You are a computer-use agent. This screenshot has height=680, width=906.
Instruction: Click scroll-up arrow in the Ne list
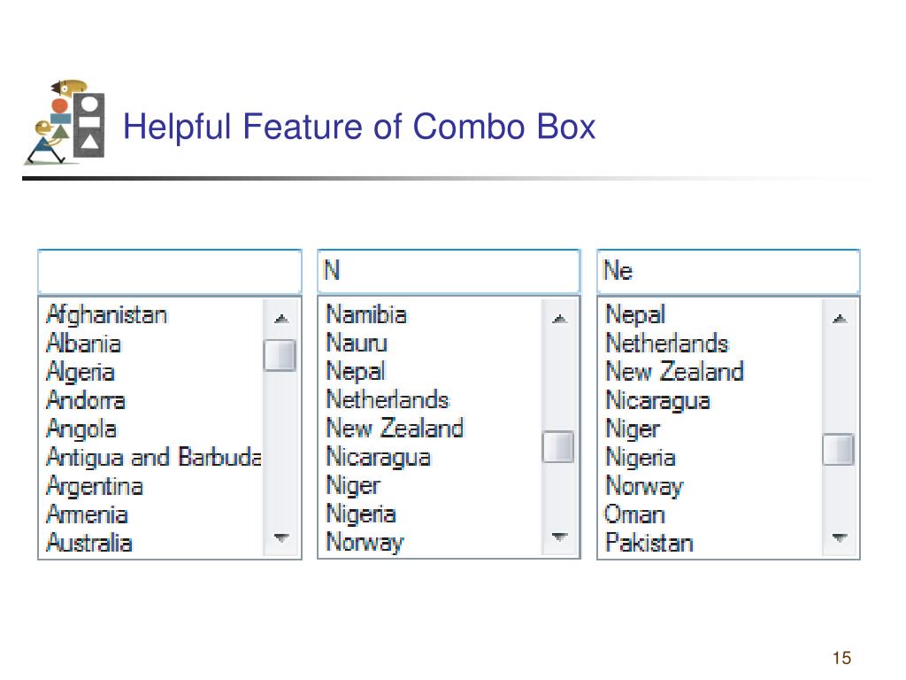pos(840,319)
